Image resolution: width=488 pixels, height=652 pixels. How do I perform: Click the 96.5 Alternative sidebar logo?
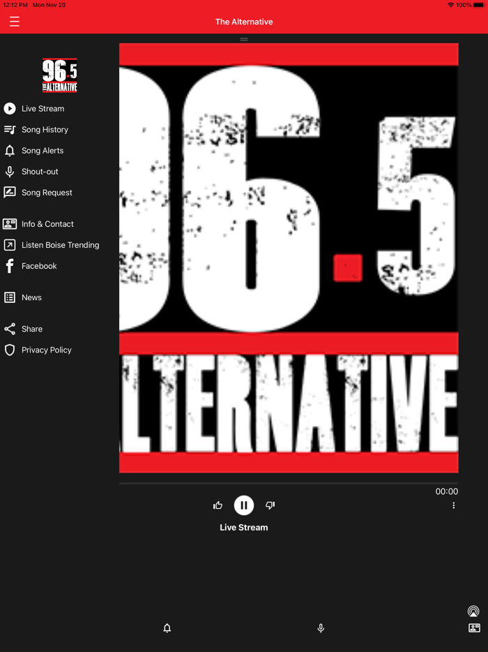60,75
